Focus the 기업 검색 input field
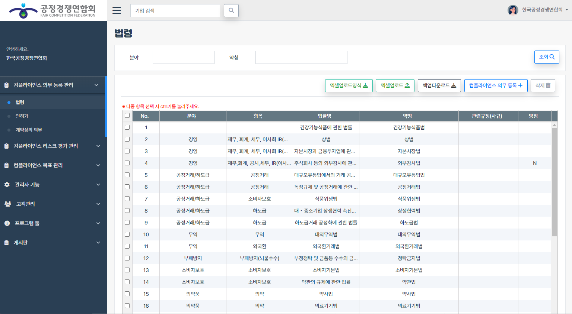This screenshot has width=572, height=314. tap(175, 10)
